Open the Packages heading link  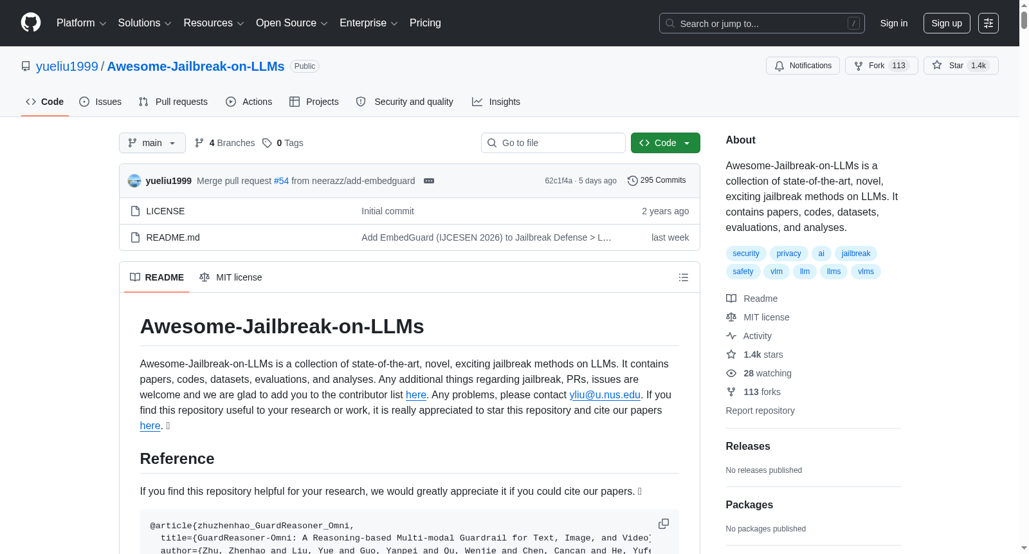(749, 505)
